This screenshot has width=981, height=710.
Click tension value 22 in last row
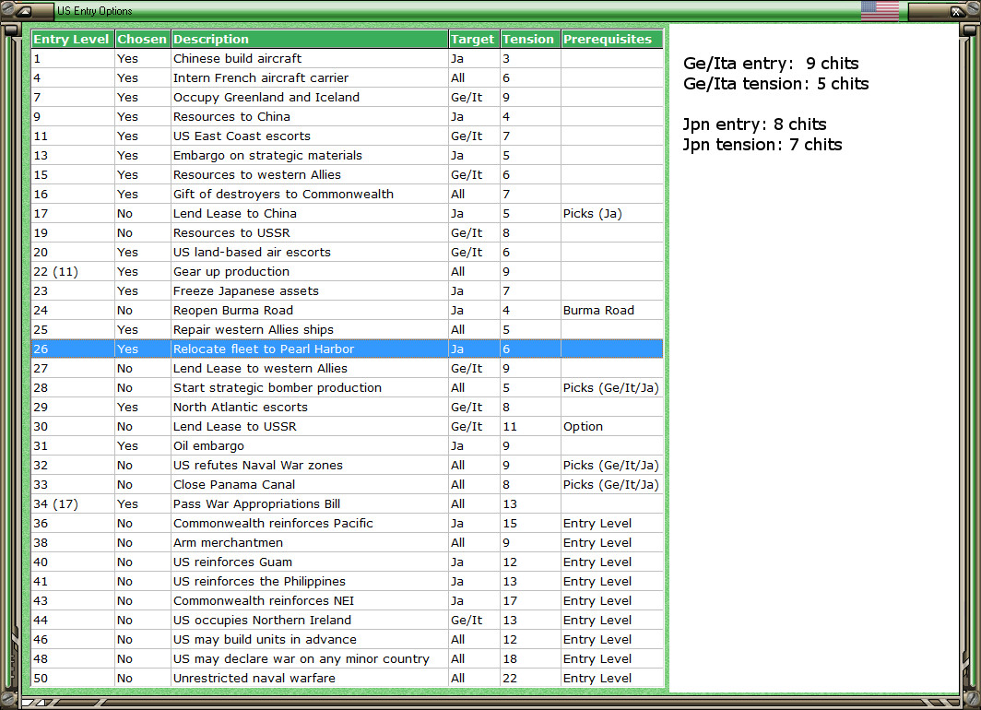530,678
